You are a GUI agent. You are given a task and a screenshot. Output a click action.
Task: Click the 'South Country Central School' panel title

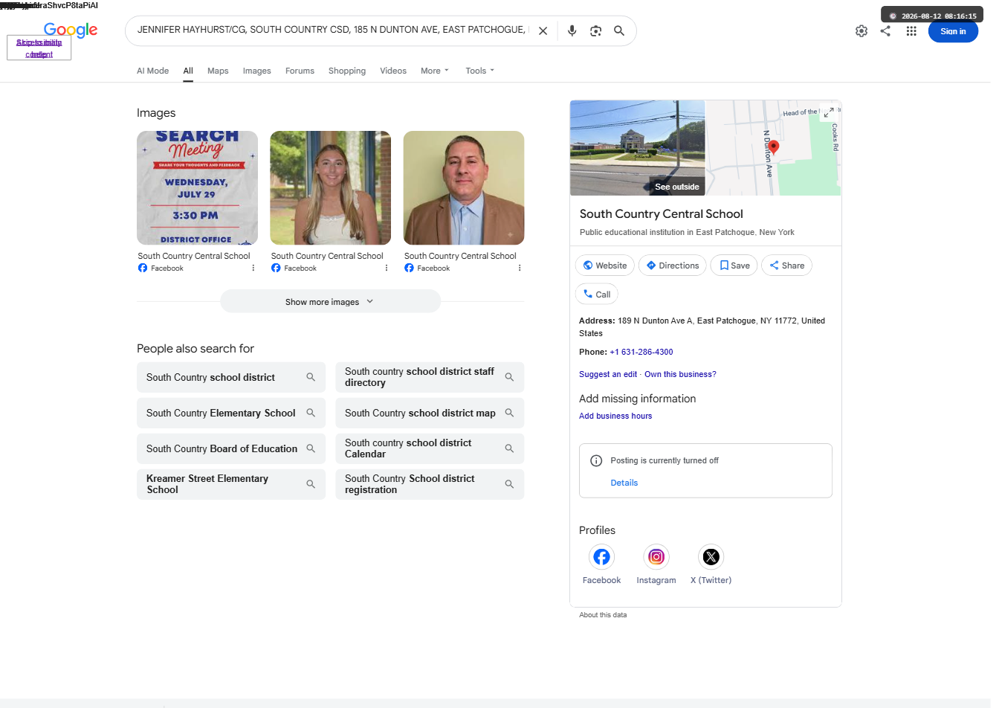coord(662,214)
